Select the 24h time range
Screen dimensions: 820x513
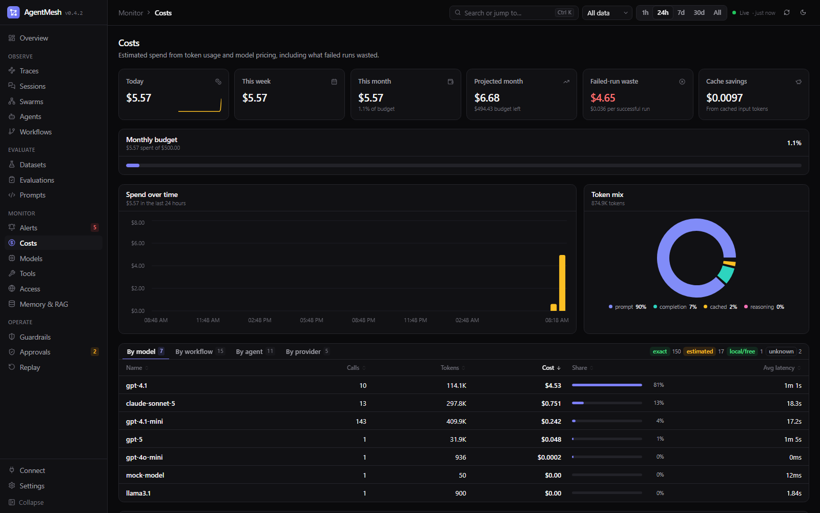663,13
